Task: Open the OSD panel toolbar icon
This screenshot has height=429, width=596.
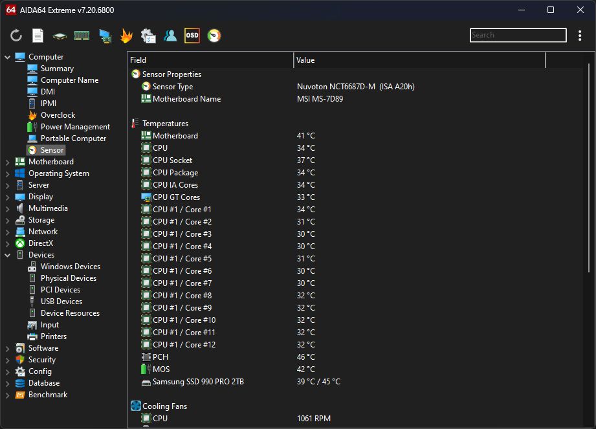Action: pyautogui.click(x=192, y=36)
